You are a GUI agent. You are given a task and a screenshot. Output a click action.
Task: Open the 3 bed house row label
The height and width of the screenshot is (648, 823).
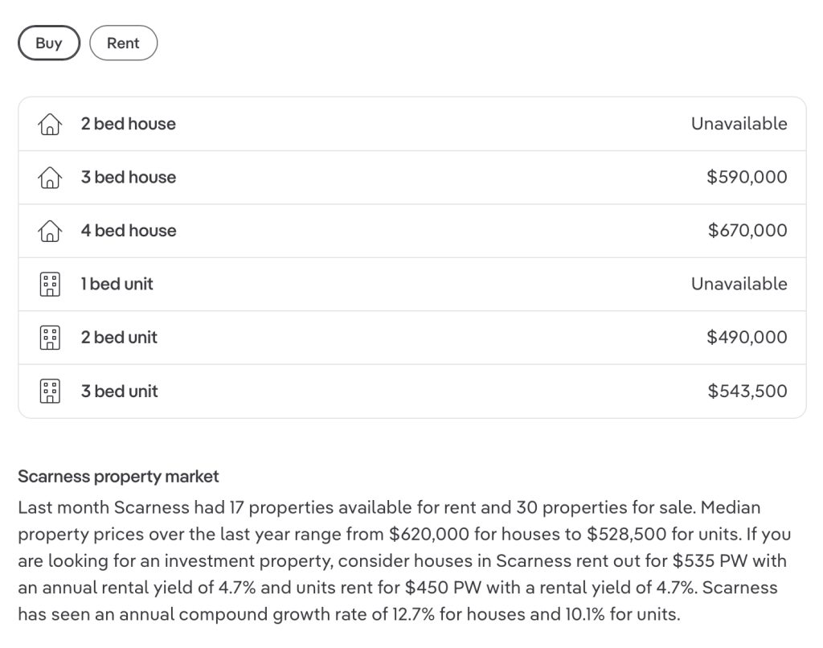point(129,178)
